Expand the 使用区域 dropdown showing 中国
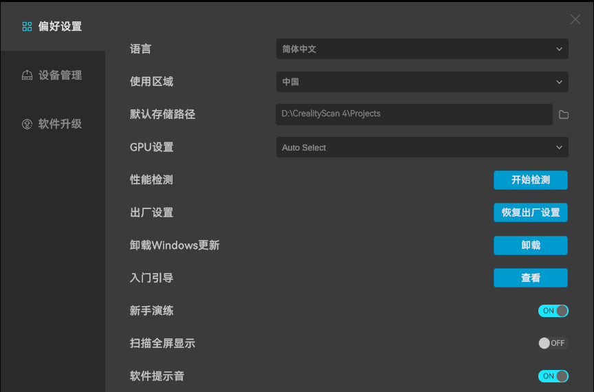This screenshot has width=594, height=392. point(421,82)
